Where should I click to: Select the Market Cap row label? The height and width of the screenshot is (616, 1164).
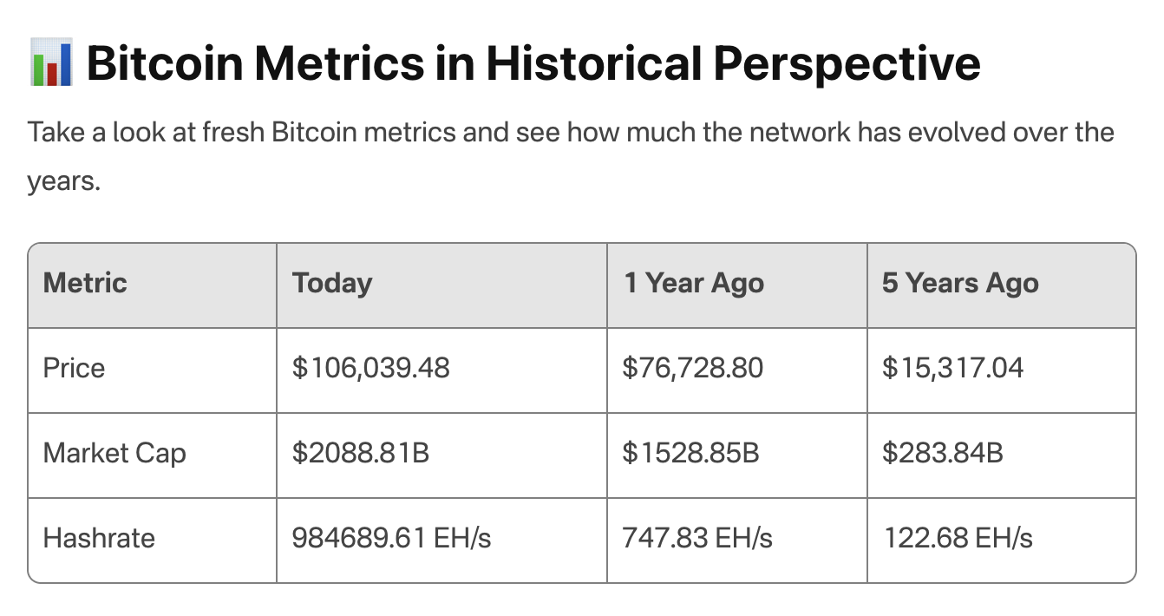click(114, 453)
